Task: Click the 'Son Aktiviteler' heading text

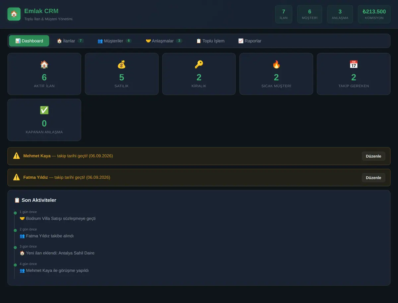Action: 39,200
